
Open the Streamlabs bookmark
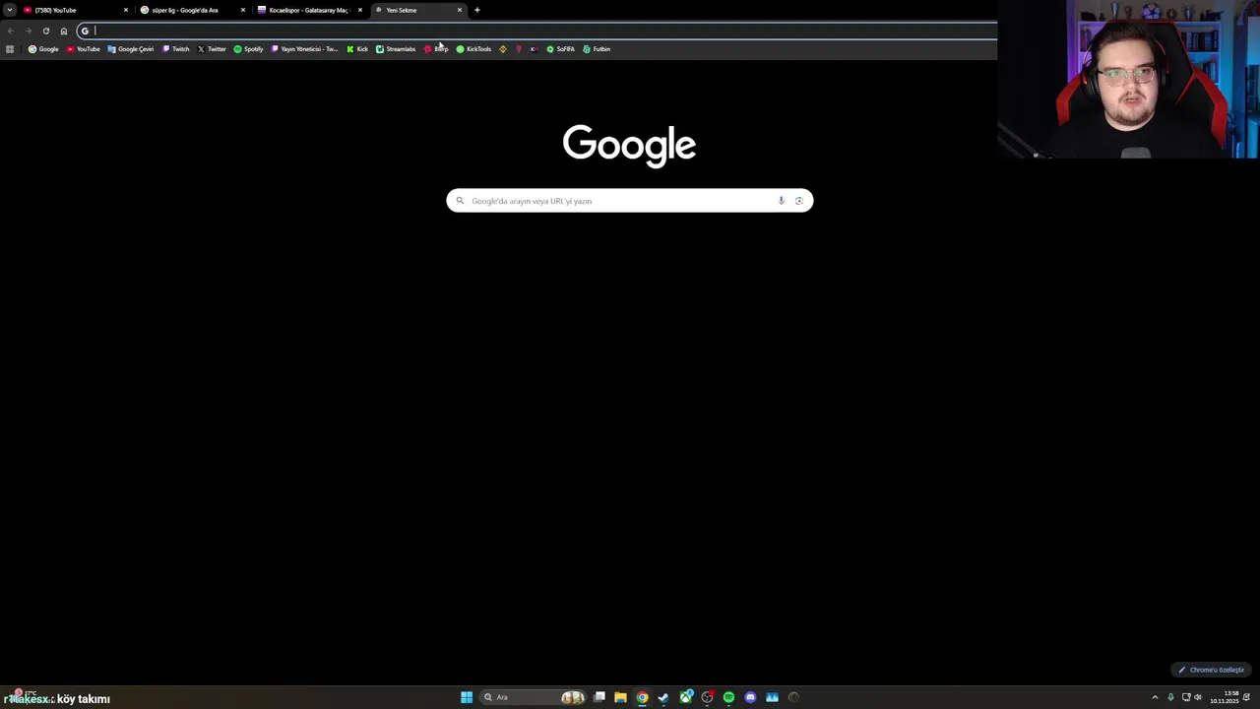click(396, 49)
